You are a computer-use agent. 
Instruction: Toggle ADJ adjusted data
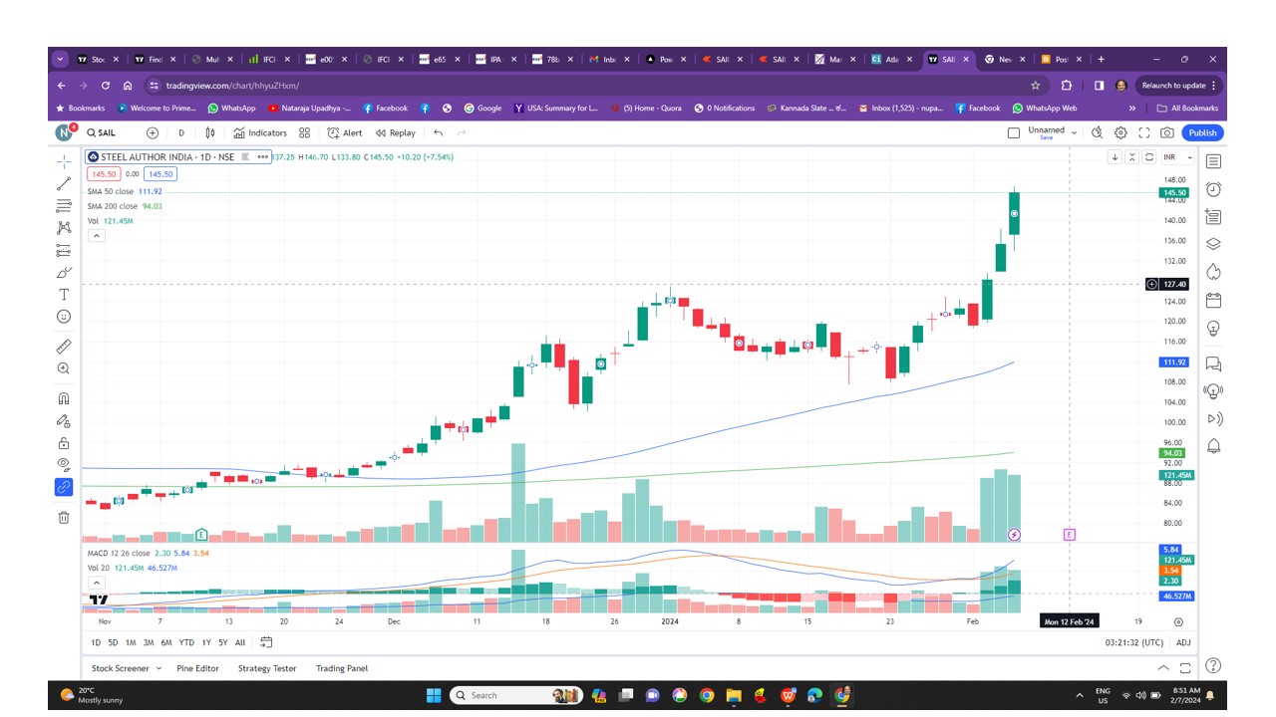1183,642
